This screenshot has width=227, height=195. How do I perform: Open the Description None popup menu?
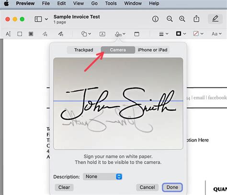pos(102,176)
